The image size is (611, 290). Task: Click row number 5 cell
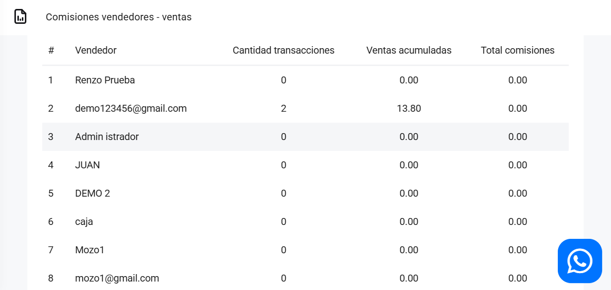[x=51, y=193]
